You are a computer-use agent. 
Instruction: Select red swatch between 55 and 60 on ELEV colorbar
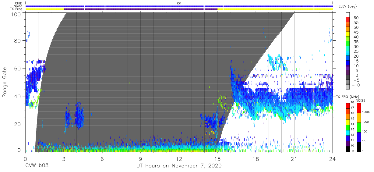click(348, 20)
